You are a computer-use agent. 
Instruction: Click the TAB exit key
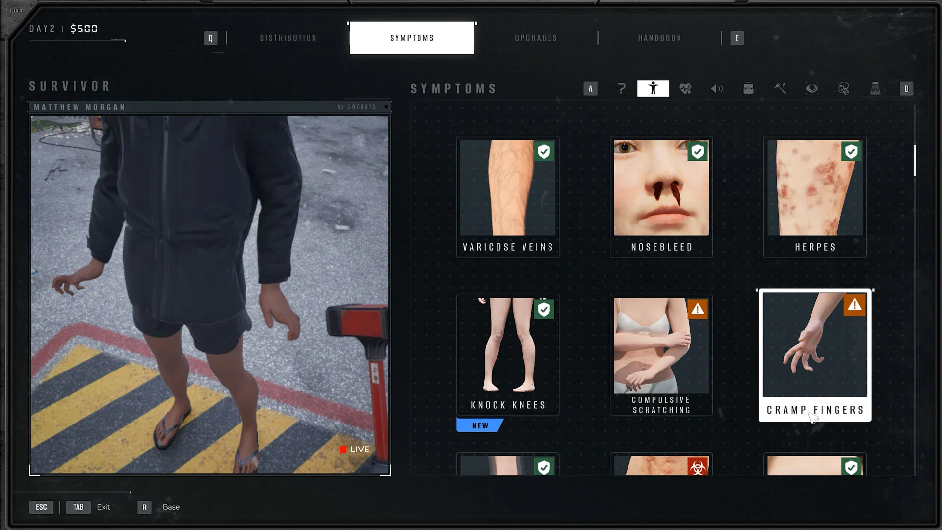[78, 507]
